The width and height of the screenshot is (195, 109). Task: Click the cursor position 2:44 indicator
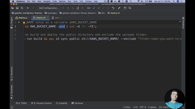point(135,107)
